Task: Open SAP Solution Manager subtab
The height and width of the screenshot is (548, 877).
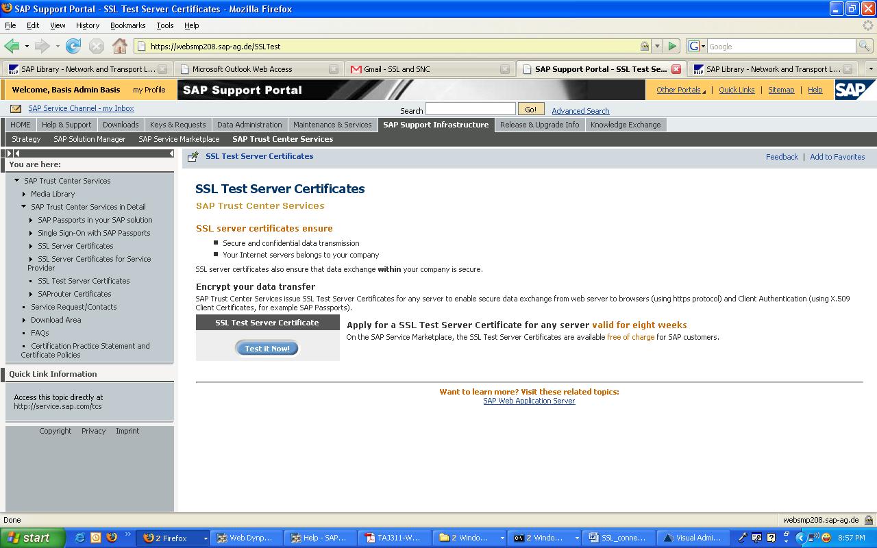Action: click(x=90, y=139)
